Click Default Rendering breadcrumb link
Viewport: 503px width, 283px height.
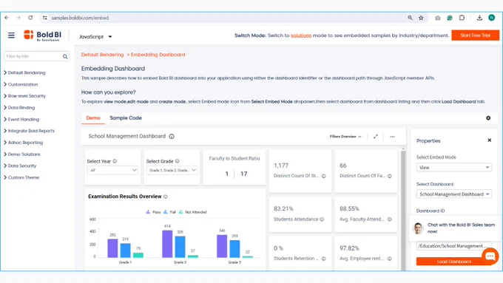pyautogui.click(x=102, y=55)
